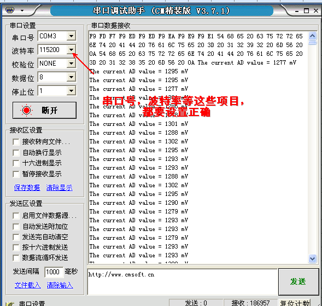
Task: Click the receive area scrollbar thumb
Action: [x=312, y=43]
